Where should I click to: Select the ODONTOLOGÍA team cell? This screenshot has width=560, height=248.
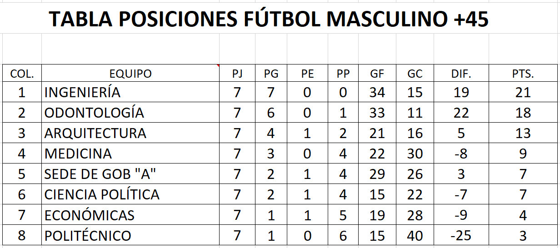130,113
